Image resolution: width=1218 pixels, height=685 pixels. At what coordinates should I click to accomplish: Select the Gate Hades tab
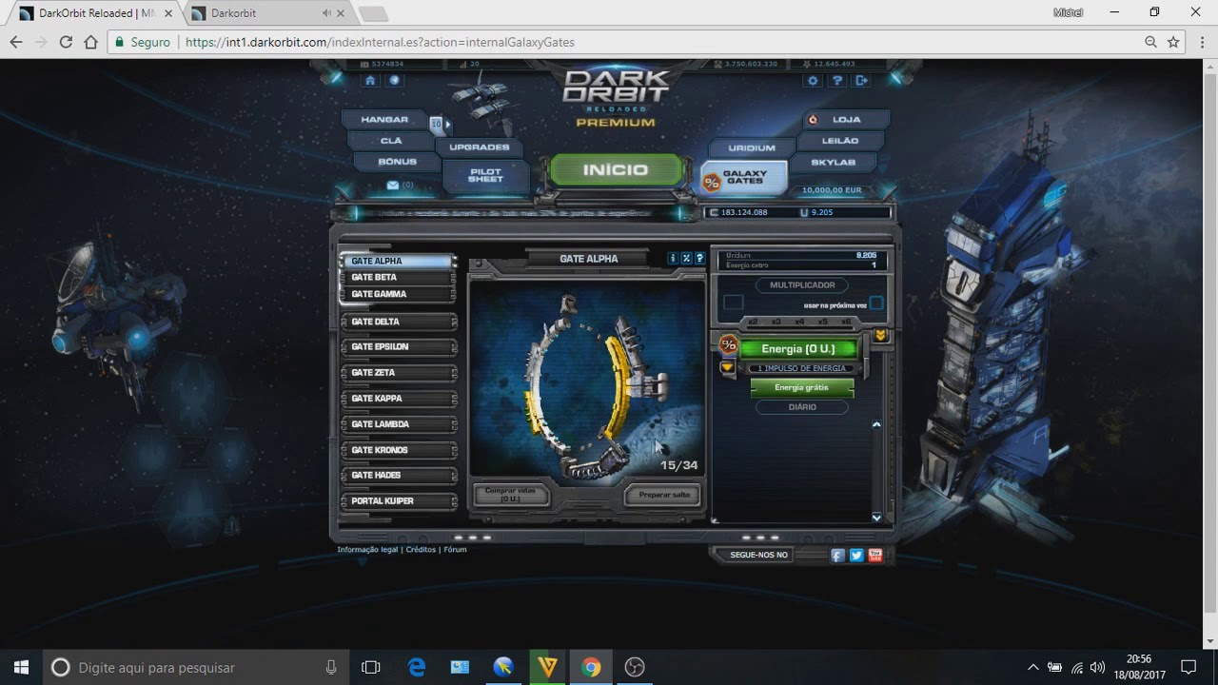click(x=398, y=476)
